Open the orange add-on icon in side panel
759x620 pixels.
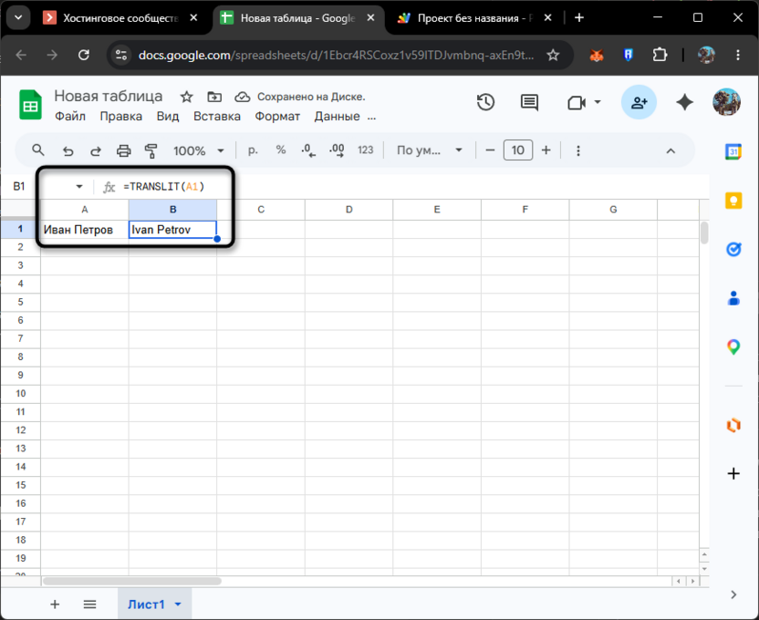pyautogui.click(x=733, y=425)
